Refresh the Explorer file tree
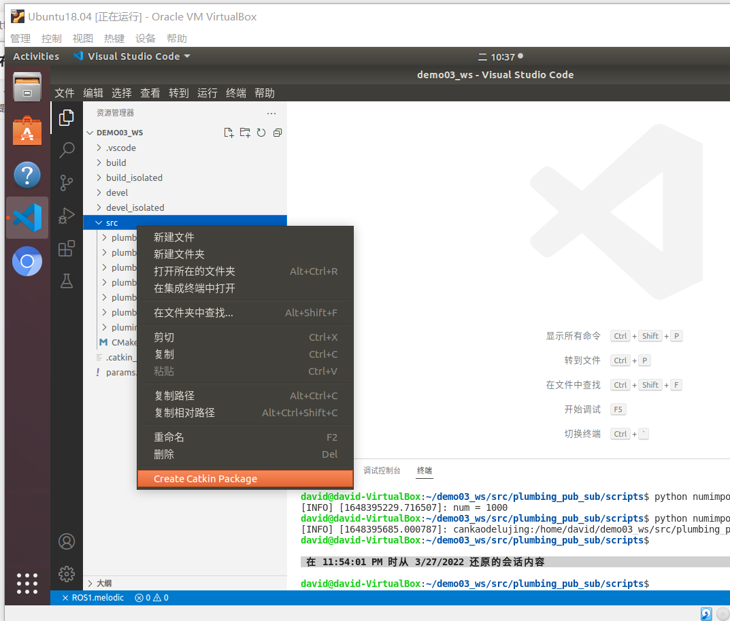The image size is (730, 621). point(261,133)
